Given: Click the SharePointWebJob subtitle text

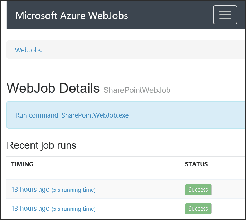Looking at the screenshot, I should click(x=137, y=90).
